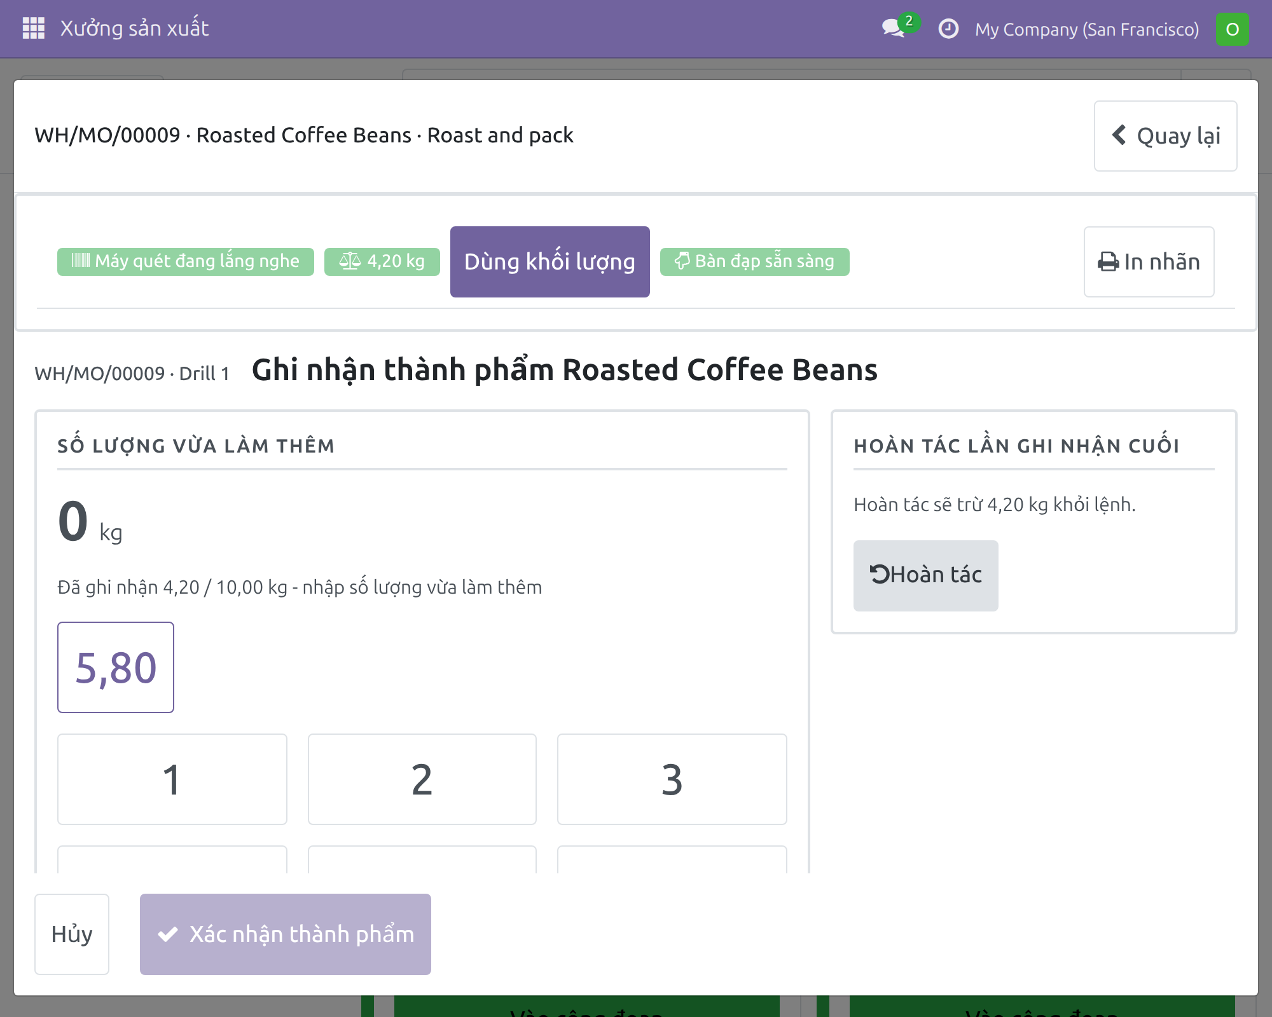Tap keypad digit 1
The height and width of the screenshot is (1017, 1272).
[172, 779]
